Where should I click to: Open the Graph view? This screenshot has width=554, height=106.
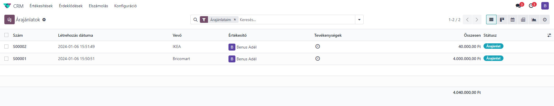tap(534, 20)
